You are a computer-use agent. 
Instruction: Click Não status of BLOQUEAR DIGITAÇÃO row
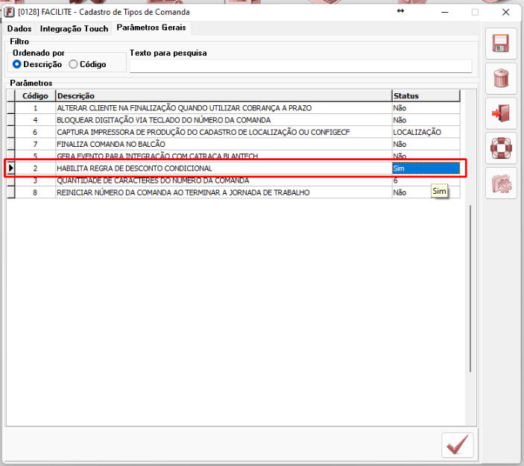(426, 120)
